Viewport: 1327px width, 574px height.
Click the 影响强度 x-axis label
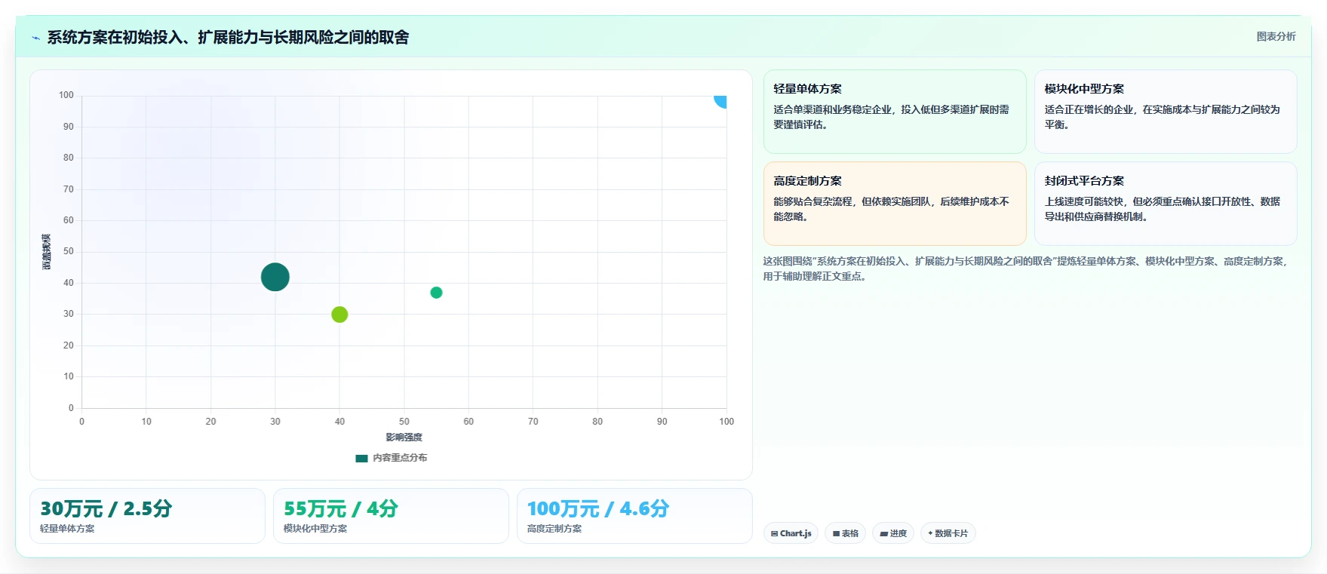point(404,437)
